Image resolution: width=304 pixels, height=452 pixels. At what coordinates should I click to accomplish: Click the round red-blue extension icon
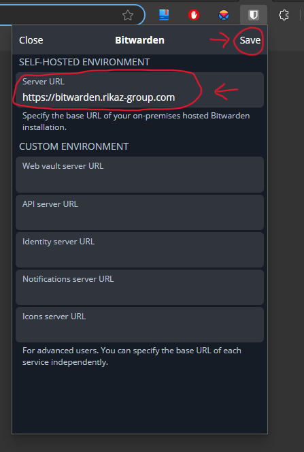click(224, 15)
